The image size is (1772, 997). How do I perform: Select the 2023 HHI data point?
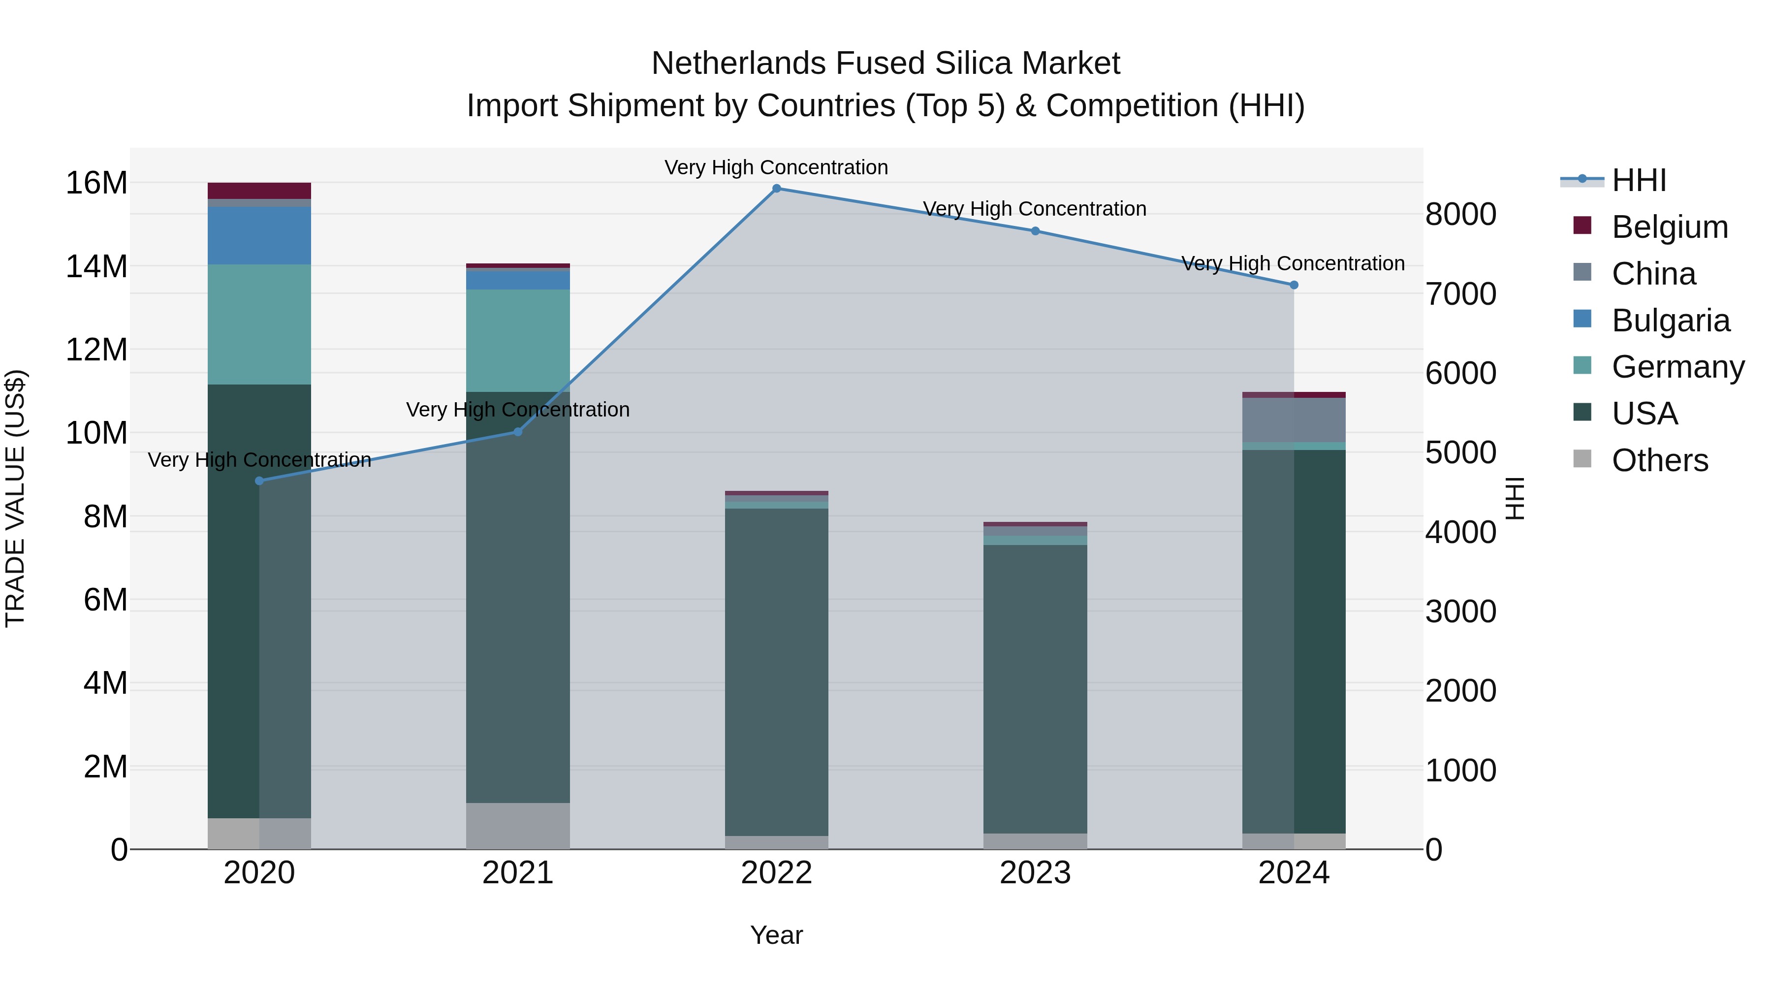pyautogui.click(x=1035, y=231)
